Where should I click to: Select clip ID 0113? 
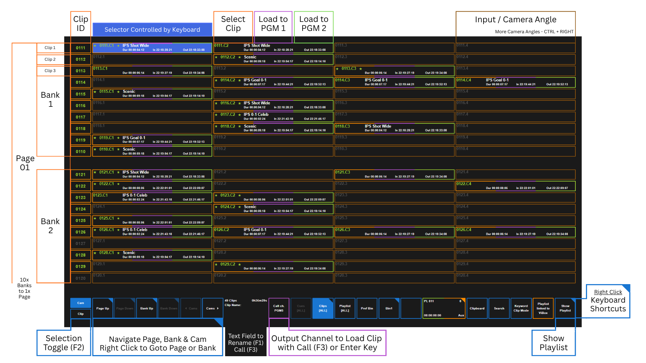click(x=80, y=71)
